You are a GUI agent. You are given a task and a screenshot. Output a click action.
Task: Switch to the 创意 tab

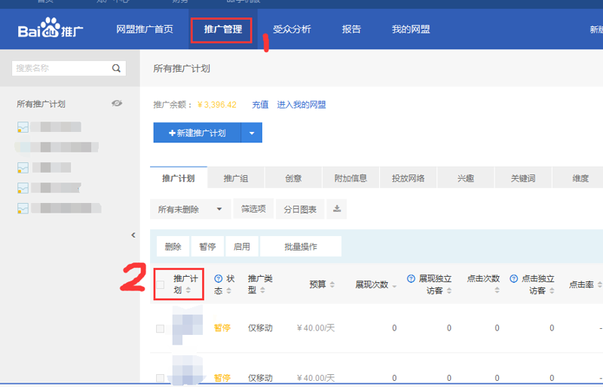(x=293, y=178)
